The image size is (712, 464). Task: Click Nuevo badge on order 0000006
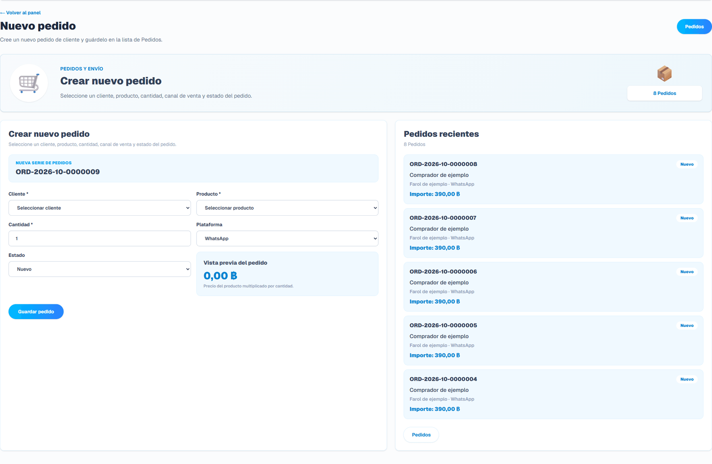pyautogui.click(x=687, y=272)
